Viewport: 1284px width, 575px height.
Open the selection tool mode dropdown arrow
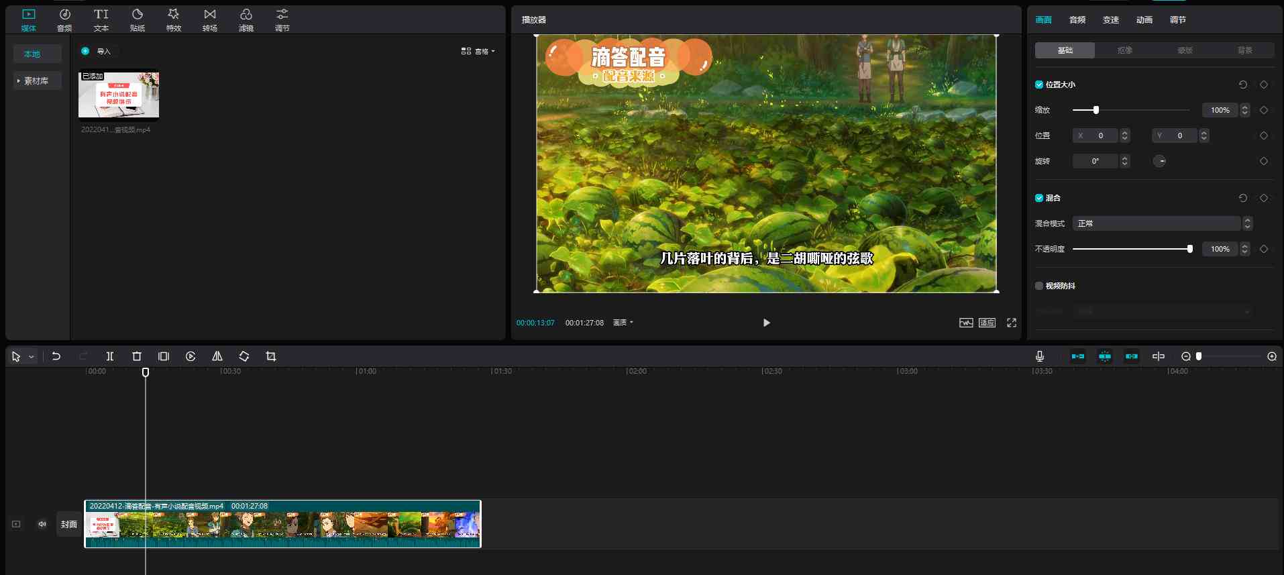pos(31,357)
